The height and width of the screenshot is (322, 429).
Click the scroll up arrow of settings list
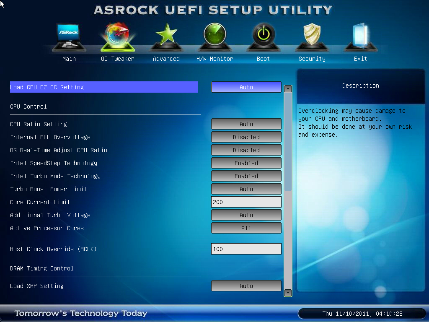coord(288,88)
